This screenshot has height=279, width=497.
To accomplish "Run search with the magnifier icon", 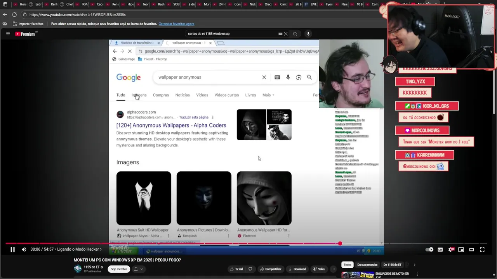I will [295, 34].
